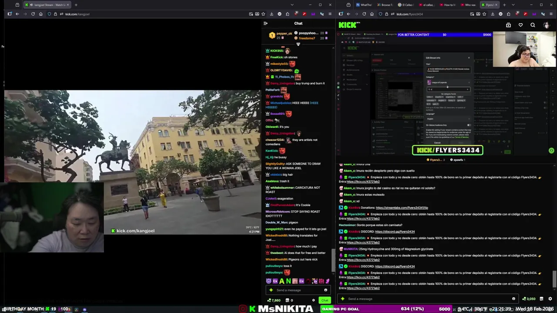This screenshot has width=557, height=313.
Task: Go back in the left browser window
Action: coord(17,14)
